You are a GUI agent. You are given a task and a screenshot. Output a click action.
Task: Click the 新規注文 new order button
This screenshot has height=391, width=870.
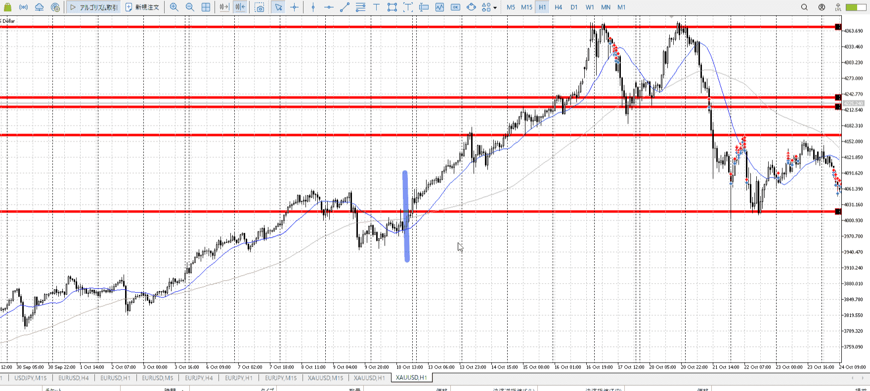click(x=142, y=7)
